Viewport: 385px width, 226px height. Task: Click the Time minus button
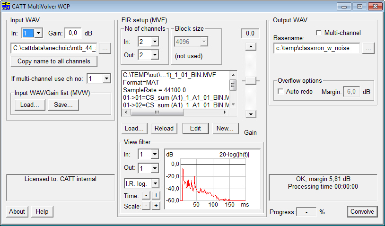[147, 195]
